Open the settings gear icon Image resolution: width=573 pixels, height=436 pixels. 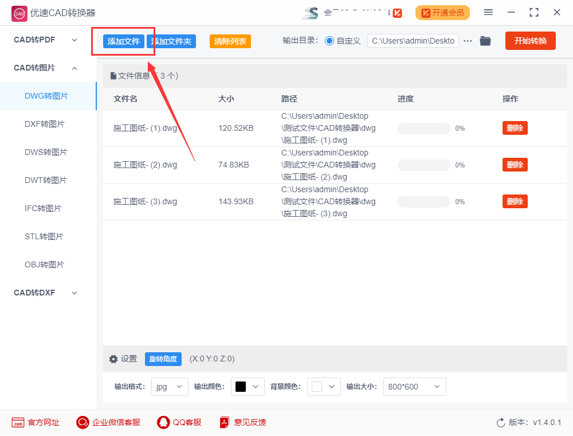coord(113,359)
